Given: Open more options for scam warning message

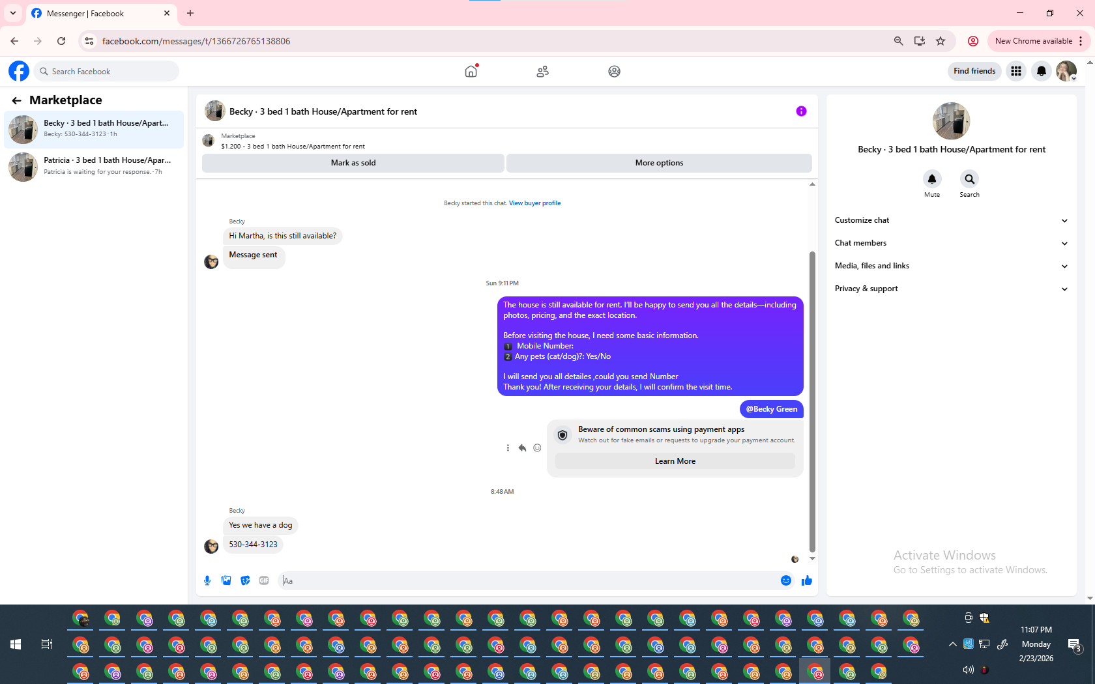Looking at the screenshot, I should point(508,448).
